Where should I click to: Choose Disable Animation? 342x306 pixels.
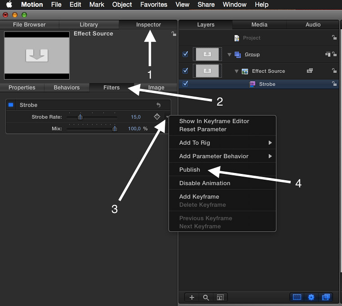(x=222, y=183)
